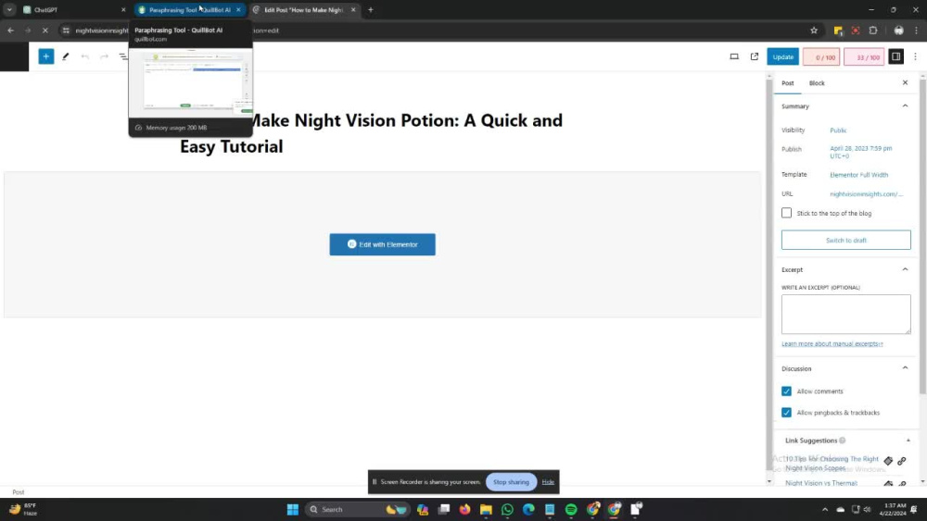Viewport: 927px width, 521px height.
Task: Click the sidebar vertical scrollbar thumb
Action: click(922, 236)
